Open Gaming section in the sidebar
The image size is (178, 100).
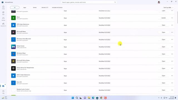[x=3, y=19]
